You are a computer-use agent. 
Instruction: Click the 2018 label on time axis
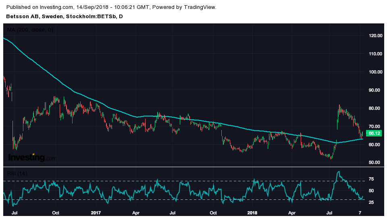pyautogui.click(x=252, y=213)
